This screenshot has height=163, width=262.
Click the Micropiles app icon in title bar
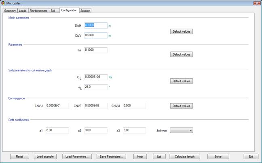click(3, 3)
